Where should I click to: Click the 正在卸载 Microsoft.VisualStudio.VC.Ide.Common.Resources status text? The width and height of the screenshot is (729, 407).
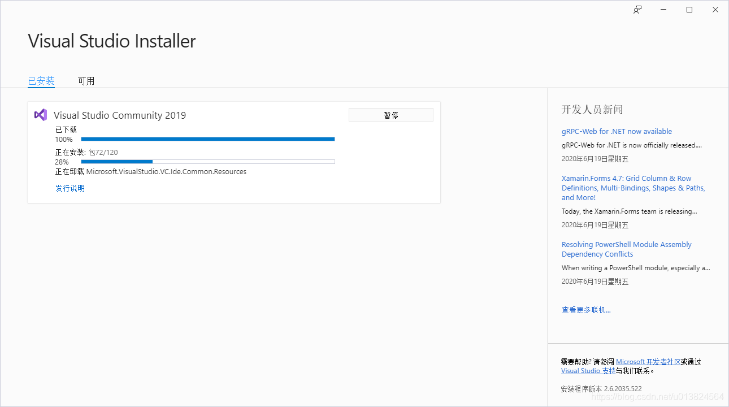151,171
